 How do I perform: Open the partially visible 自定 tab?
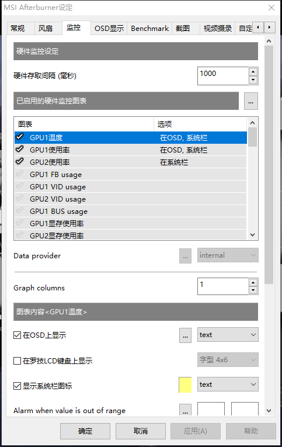click(245, 29)
